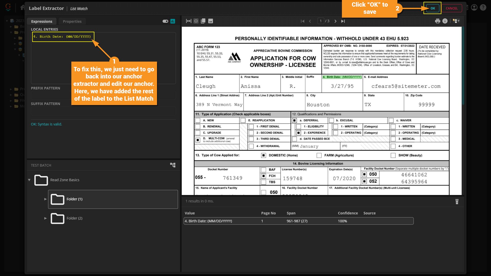Click the filter icon in results pane
This screenshot has width=491, height=276.
pyautogui.click(x=457, y=202)
